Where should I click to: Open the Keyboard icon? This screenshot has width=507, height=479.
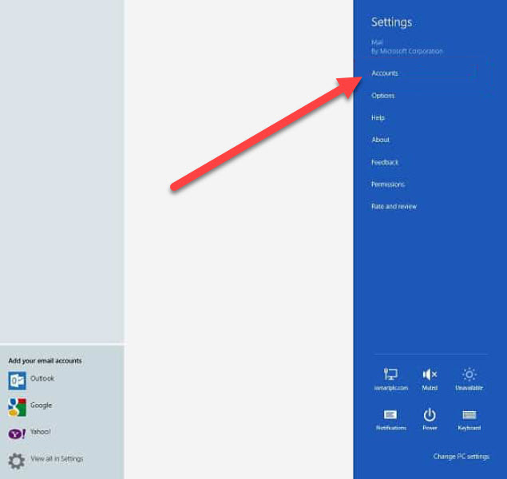[469, 414]
